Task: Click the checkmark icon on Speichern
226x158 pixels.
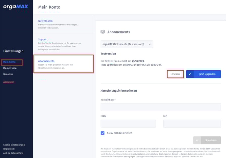Action: (x=197, y=140)
